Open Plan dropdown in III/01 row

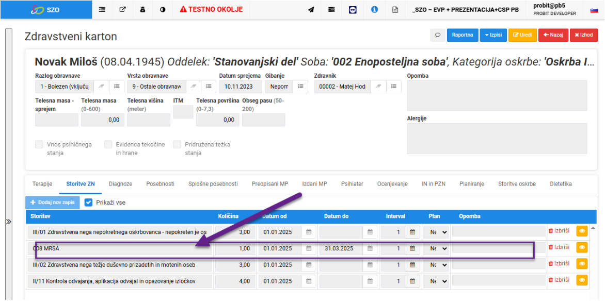(x=437, y=232)
